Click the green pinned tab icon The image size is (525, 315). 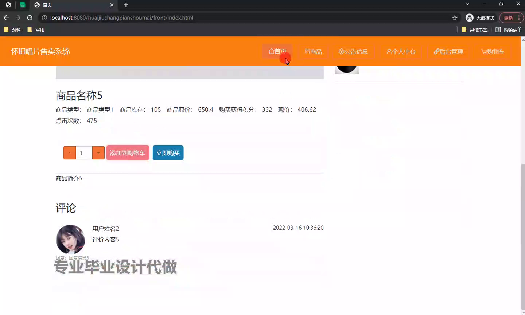point(23,5)
